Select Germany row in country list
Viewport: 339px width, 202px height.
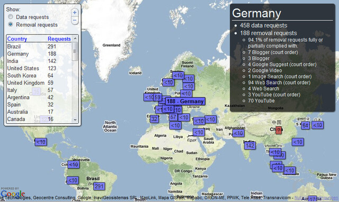click(x=39, y=54)
